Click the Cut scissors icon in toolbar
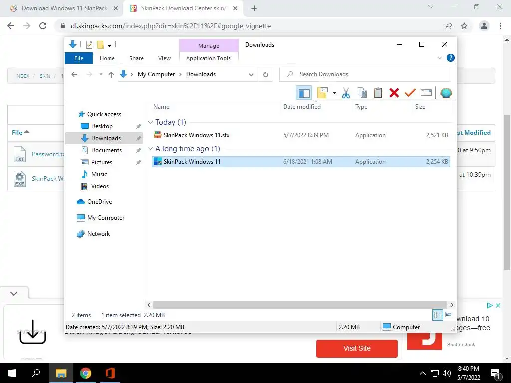Screen dimensions: 511x383 tap(346, 93)
